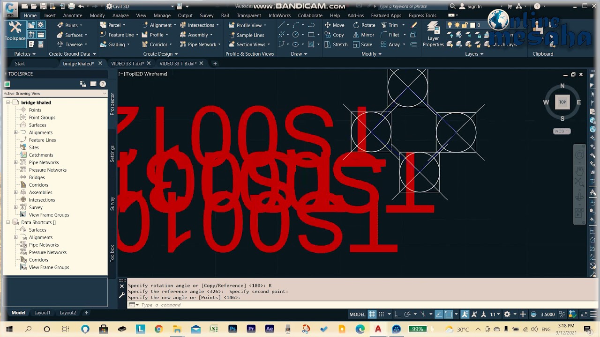
Task: Collapse the bridge khaled drawing node
Action: [x=8, y=103]
